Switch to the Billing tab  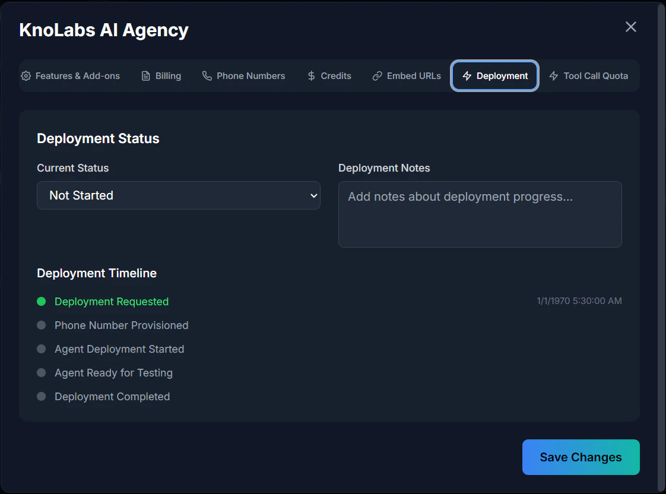161,76
